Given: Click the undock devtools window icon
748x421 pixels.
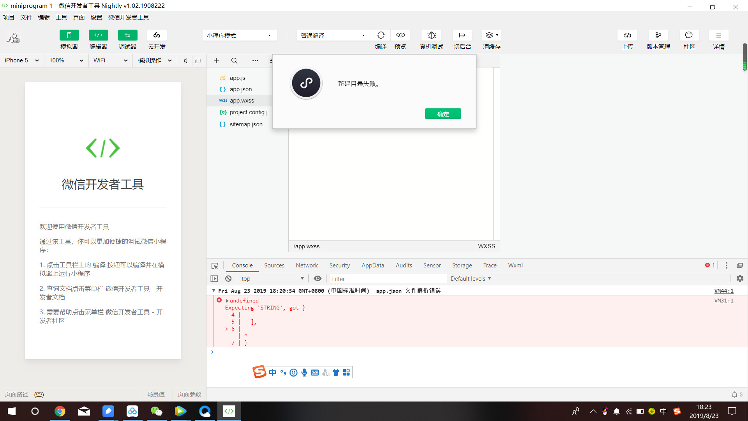Looking at the screenshot, I should click(740, 265).
